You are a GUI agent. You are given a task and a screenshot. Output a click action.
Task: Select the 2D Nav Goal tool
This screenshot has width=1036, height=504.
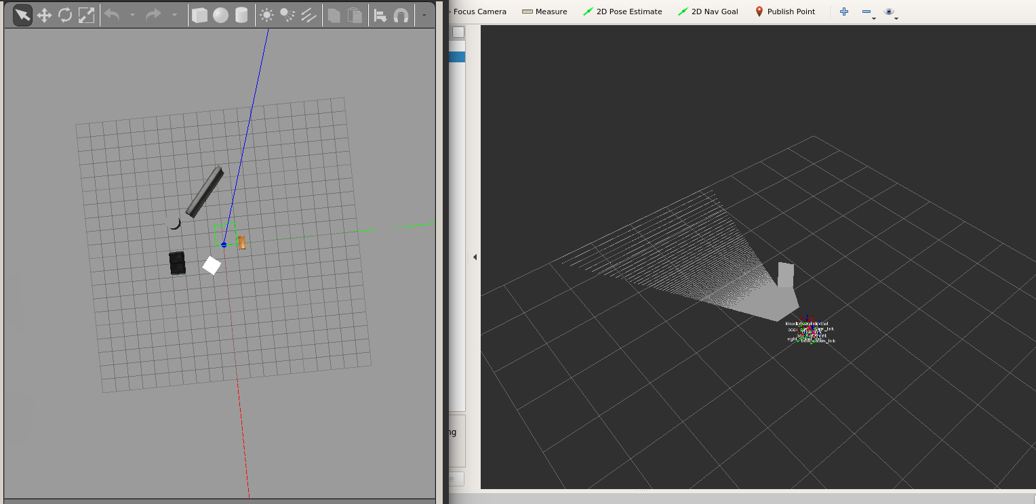click(708, 12)
